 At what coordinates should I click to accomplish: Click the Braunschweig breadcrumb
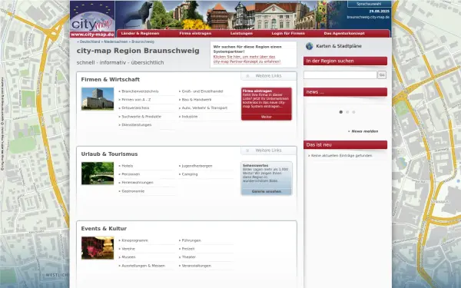click(x=143, y=41)
